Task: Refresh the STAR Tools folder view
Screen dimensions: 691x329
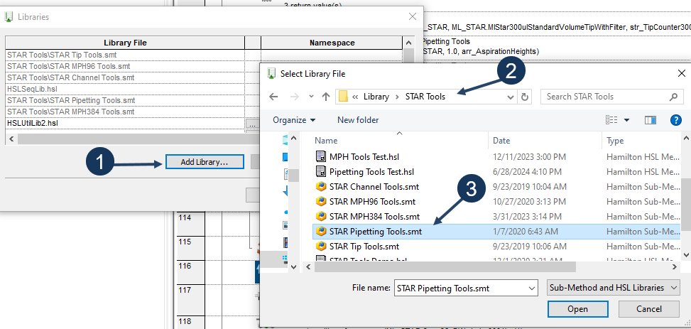Action: pyautogui.click(x=524, y=97)
